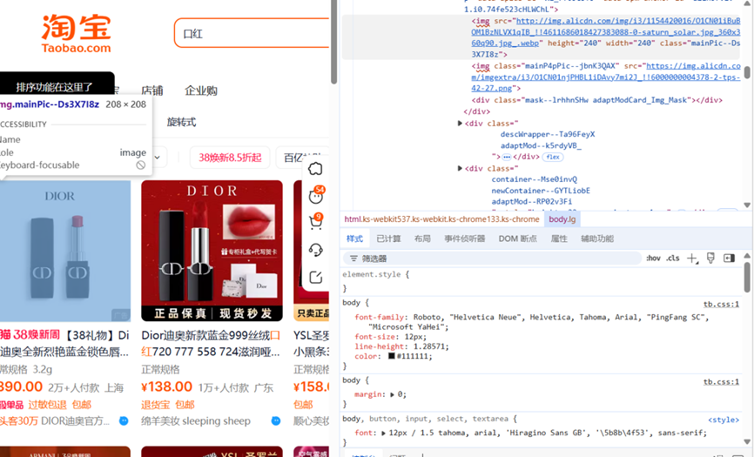Click chat icon beside 绵羊美妆 sleeping sheep
754x457 pixels.
pyautogui.click(x=275, y=421)
